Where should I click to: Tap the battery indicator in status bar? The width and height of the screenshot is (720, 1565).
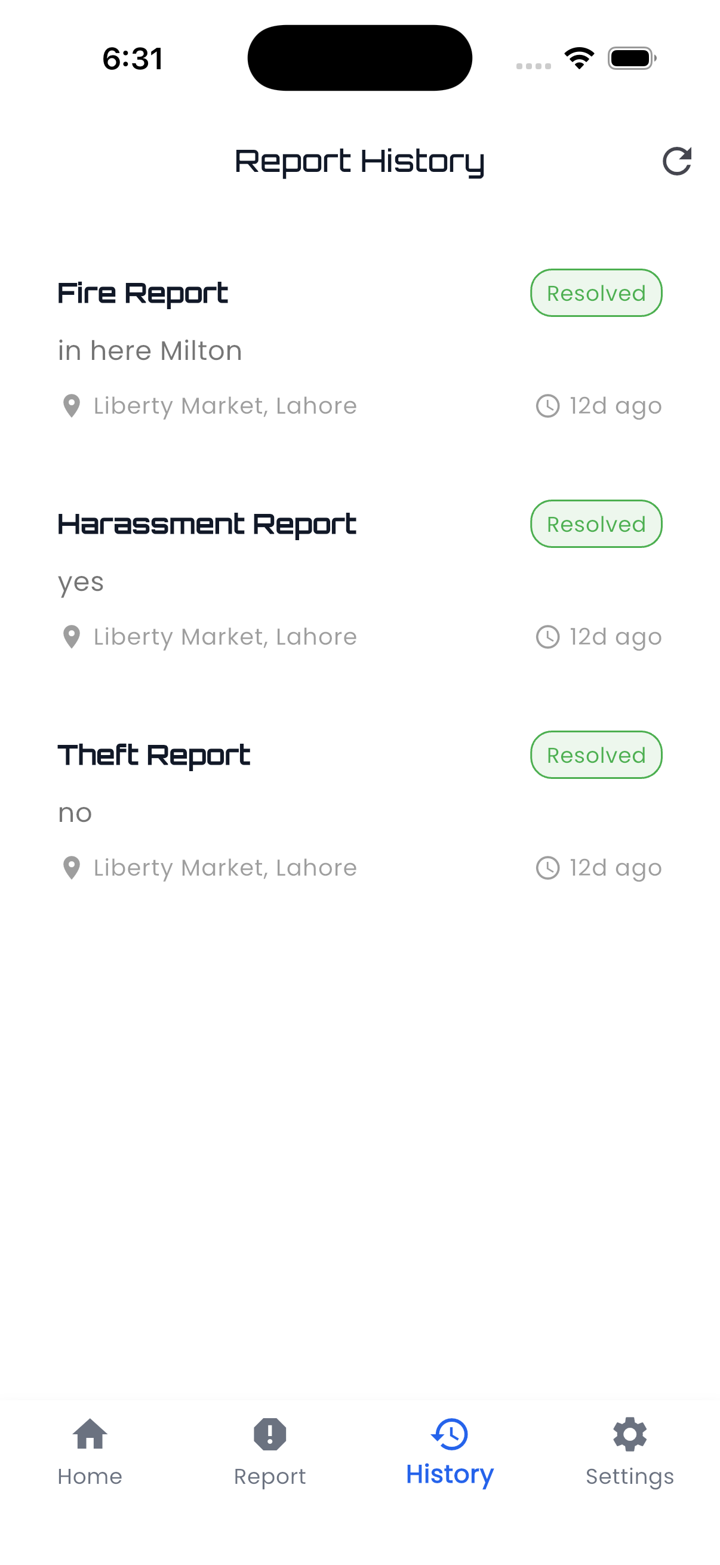coord(631,58)
